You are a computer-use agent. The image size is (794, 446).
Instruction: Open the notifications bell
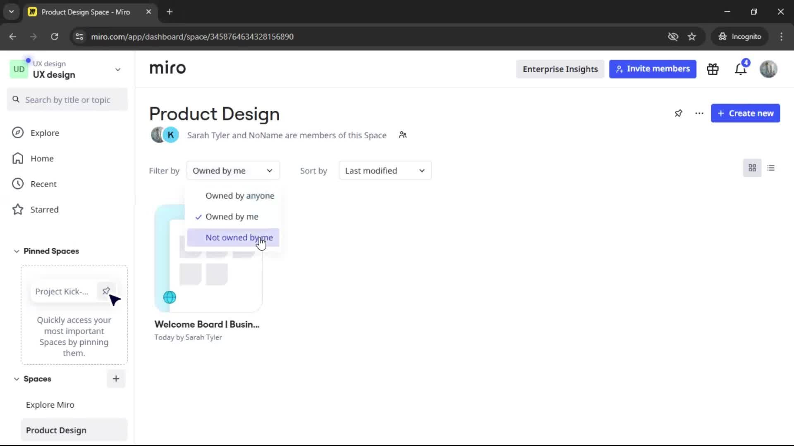741,69
